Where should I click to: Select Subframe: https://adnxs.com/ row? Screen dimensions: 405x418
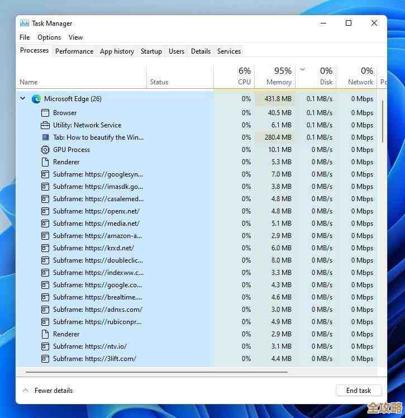[x=197, y=310]
